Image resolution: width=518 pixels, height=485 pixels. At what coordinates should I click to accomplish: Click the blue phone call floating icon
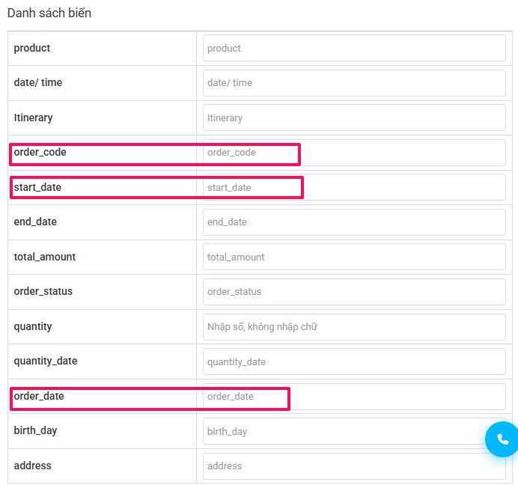tap(502, 439)
